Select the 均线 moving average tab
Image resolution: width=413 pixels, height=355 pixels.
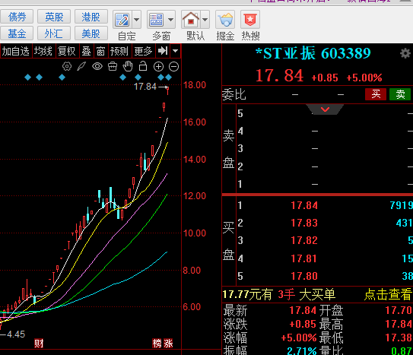point(43,51)
